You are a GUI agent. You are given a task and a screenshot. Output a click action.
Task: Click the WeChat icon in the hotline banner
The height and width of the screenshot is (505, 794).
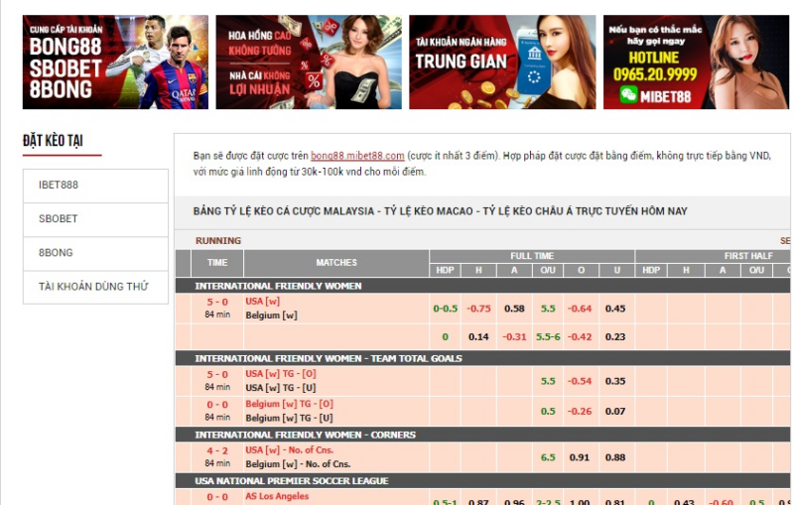click(x=628, y=94)
